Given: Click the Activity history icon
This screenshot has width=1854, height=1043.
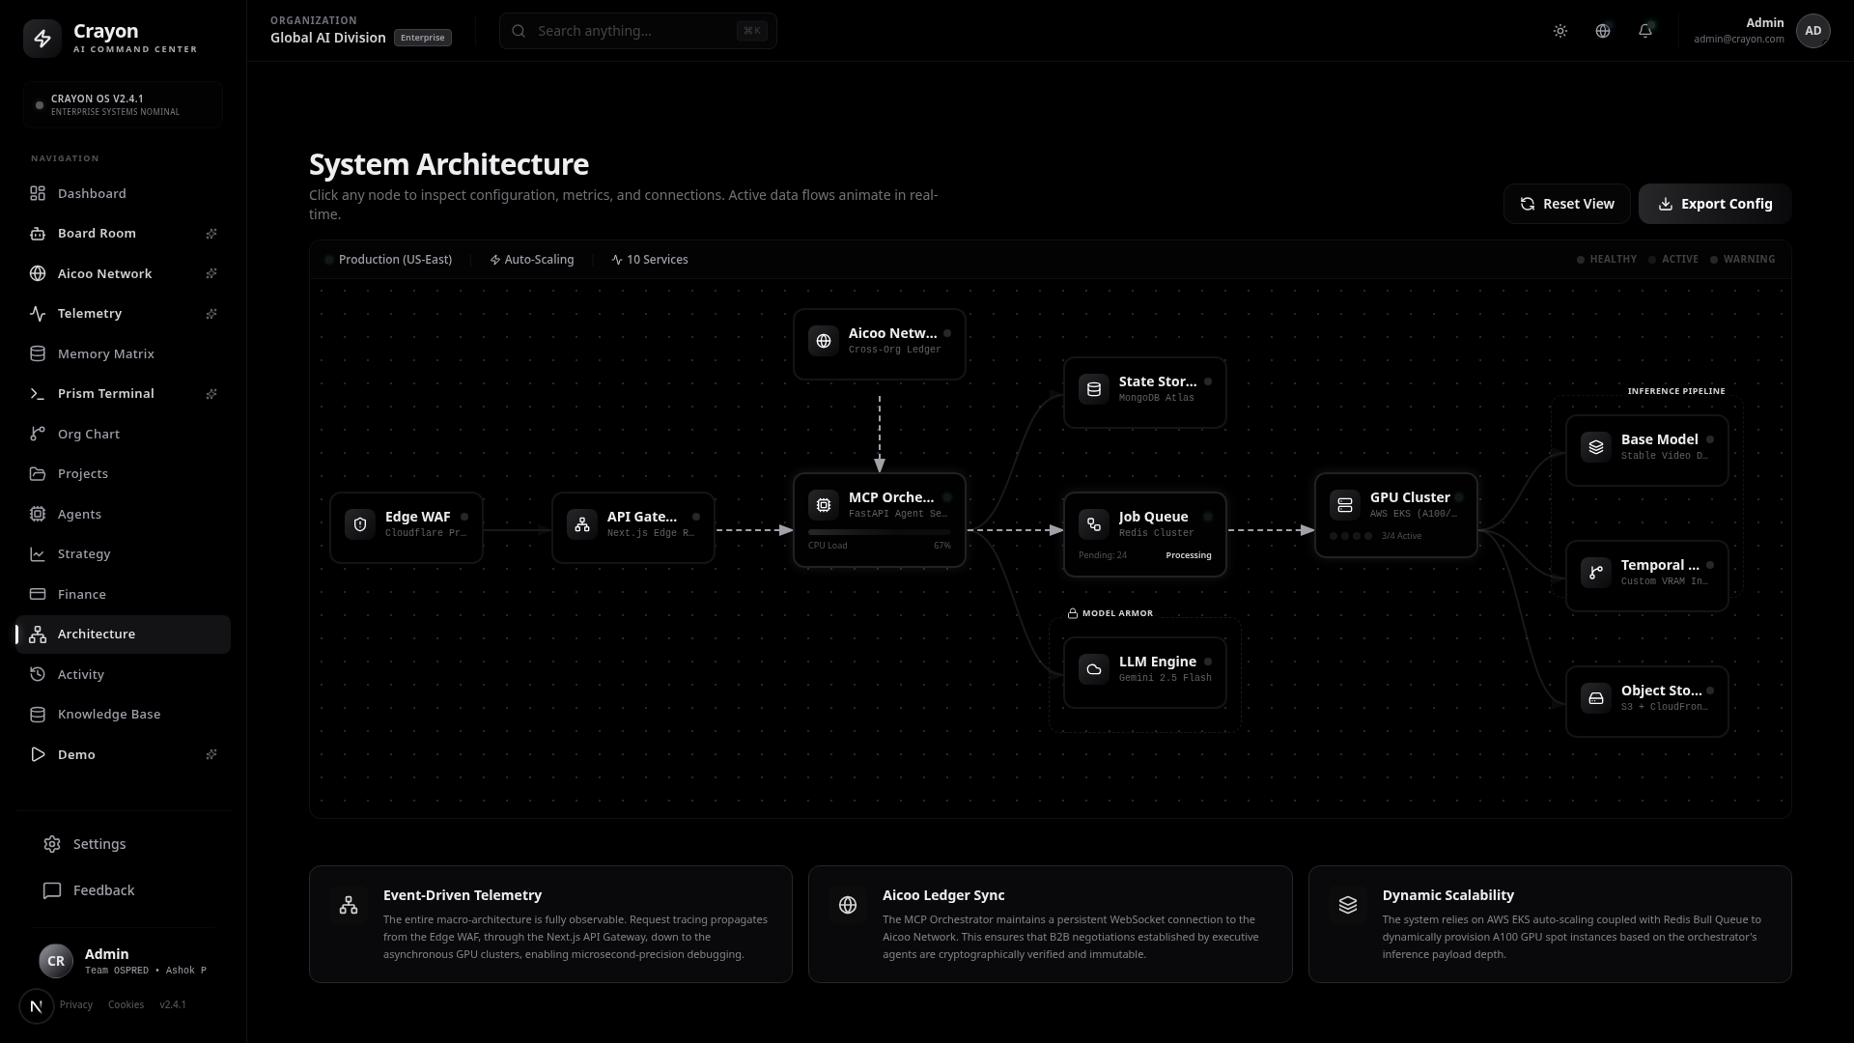Looking at the screenshot, I should (38, 675).
